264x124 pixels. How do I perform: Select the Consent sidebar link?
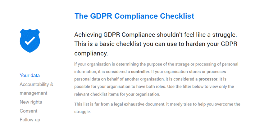point(28,111)
